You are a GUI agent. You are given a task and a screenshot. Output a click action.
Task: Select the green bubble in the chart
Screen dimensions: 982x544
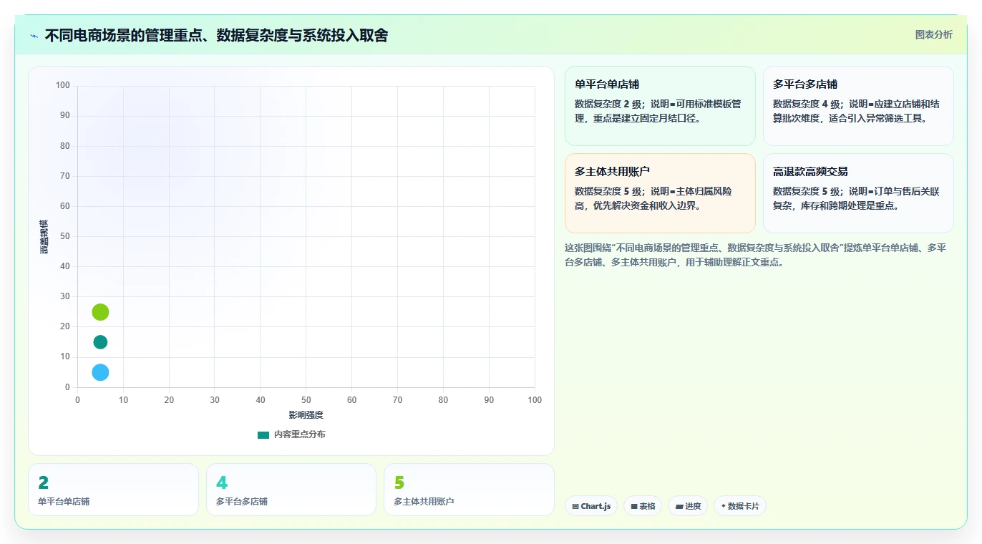pos(100,312)
